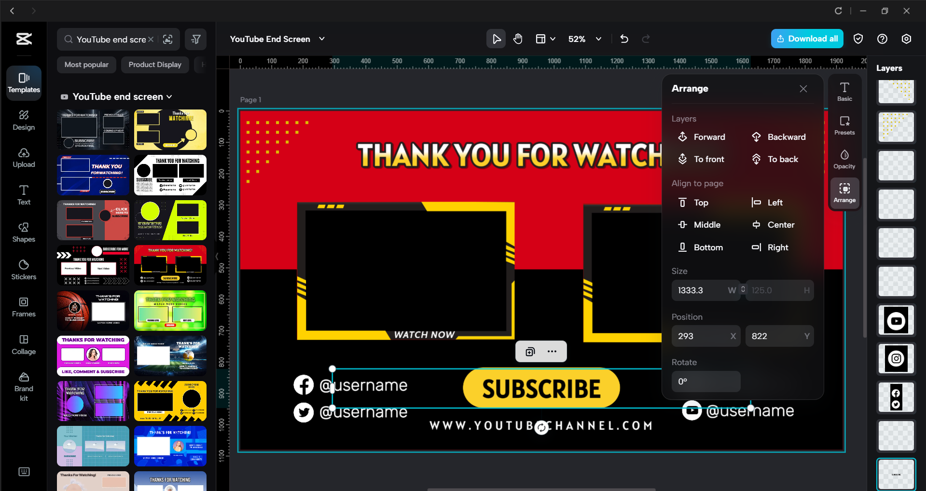The width and height of the screenshot is (926, 491).
Task: Open the Templates panel
Action: (x=23, y=82)
